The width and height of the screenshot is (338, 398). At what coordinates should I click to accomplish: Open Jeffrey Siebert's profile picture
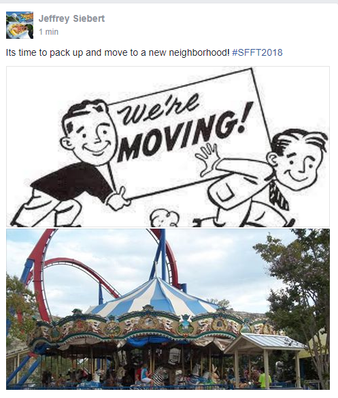coord(20,25)
